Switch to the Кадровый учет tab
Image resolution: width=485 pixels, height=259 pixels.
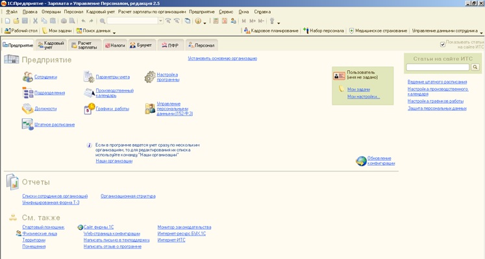51,45
